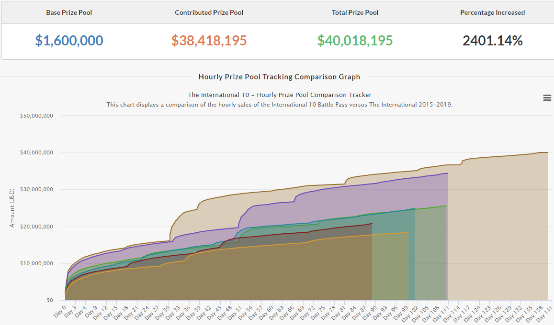Click the Percentage Increased heading

tap(492, 12)
